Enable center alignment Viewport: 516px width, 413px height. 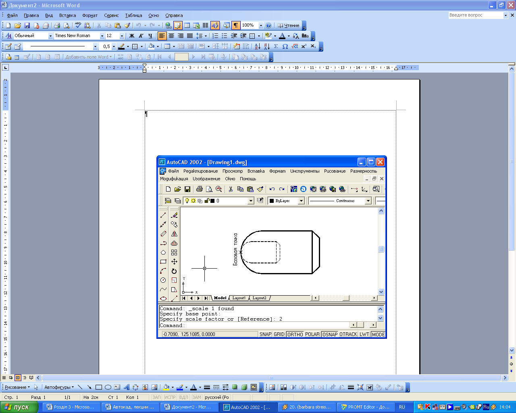click(x=171, y=36)
